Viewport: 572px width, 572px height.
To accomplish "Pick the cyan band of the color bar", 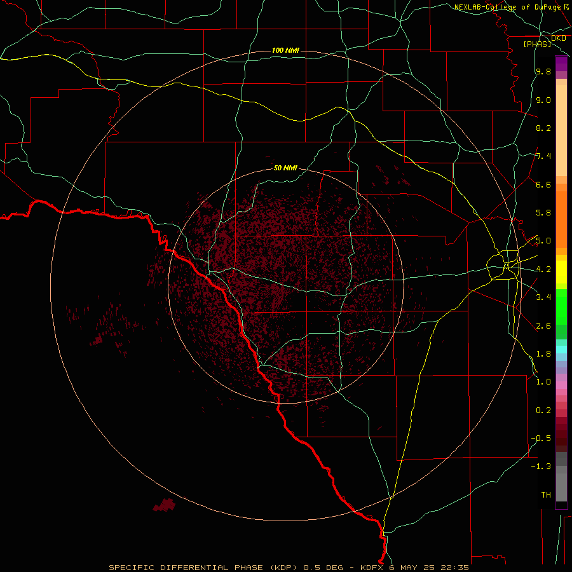I will click(x=561, y=350).
